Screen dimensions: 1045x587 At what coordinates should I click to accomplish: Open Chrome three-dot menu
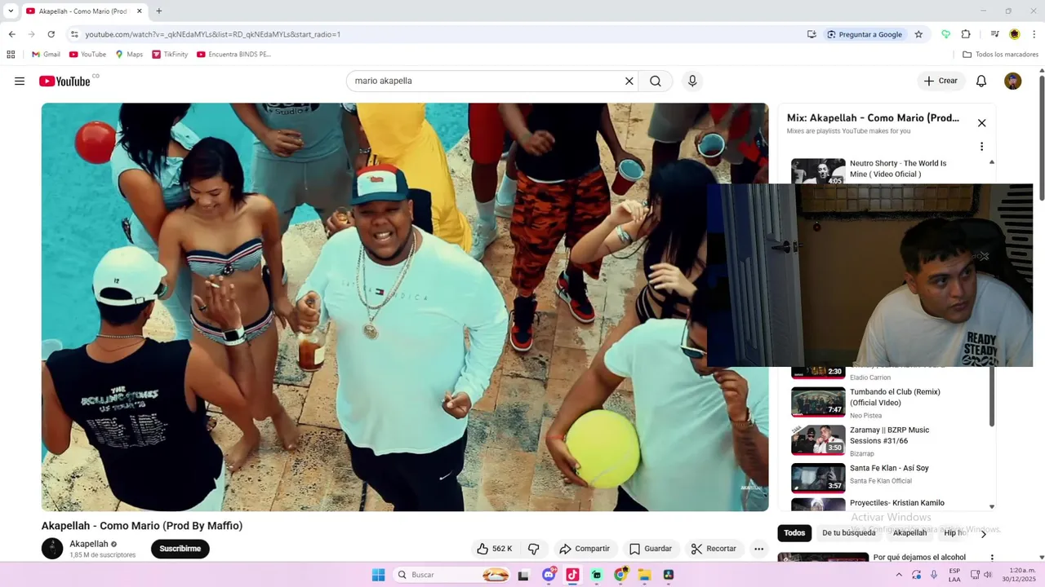click(x=1034, y=34)
